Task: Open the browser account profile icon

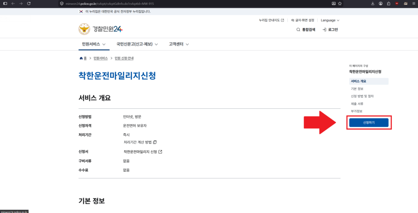Action: 381,4
